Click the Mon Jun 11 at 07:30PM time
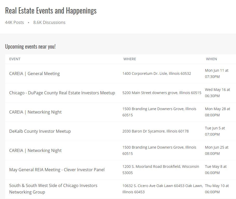The image size is (236, 199). point(217,74)
